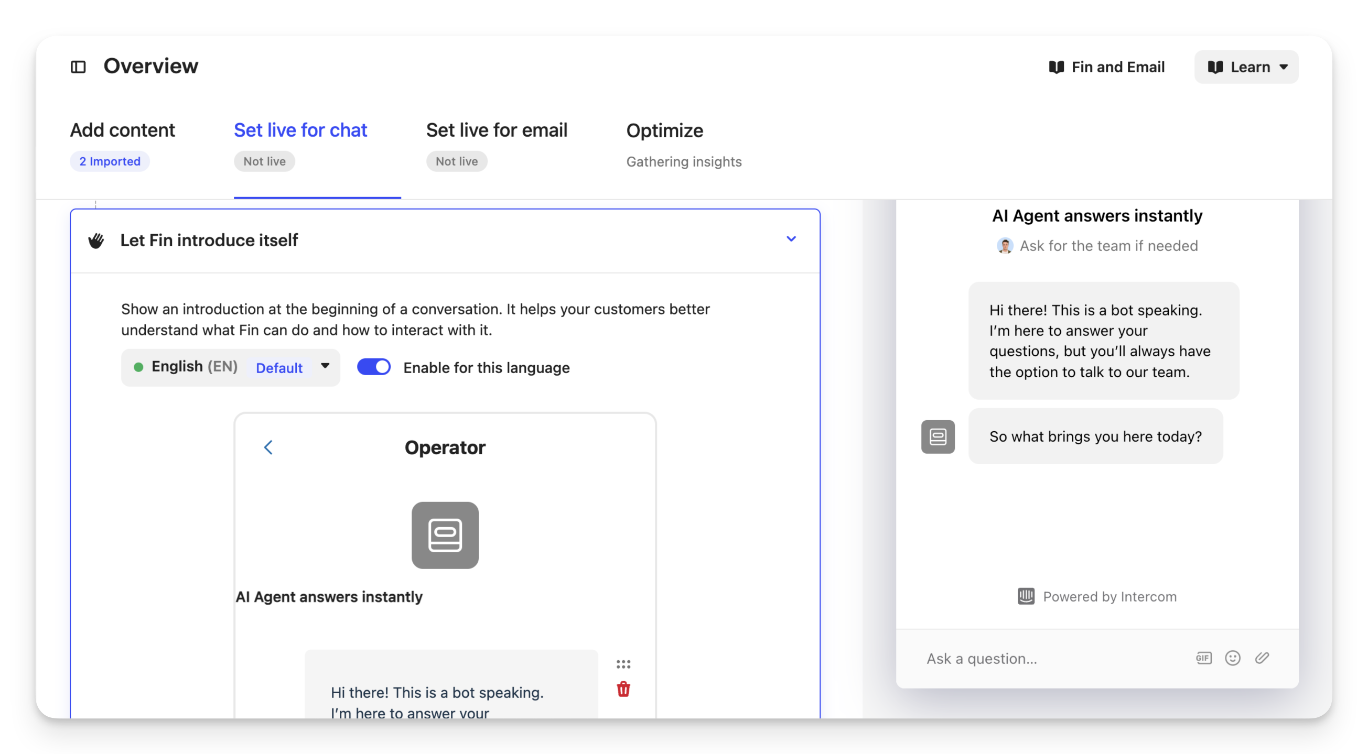Screen dimensions: 1368x754
Task: Click the teammate avatar near Ask for the team
Action: pyautogui.click(x=1005, y=246)
